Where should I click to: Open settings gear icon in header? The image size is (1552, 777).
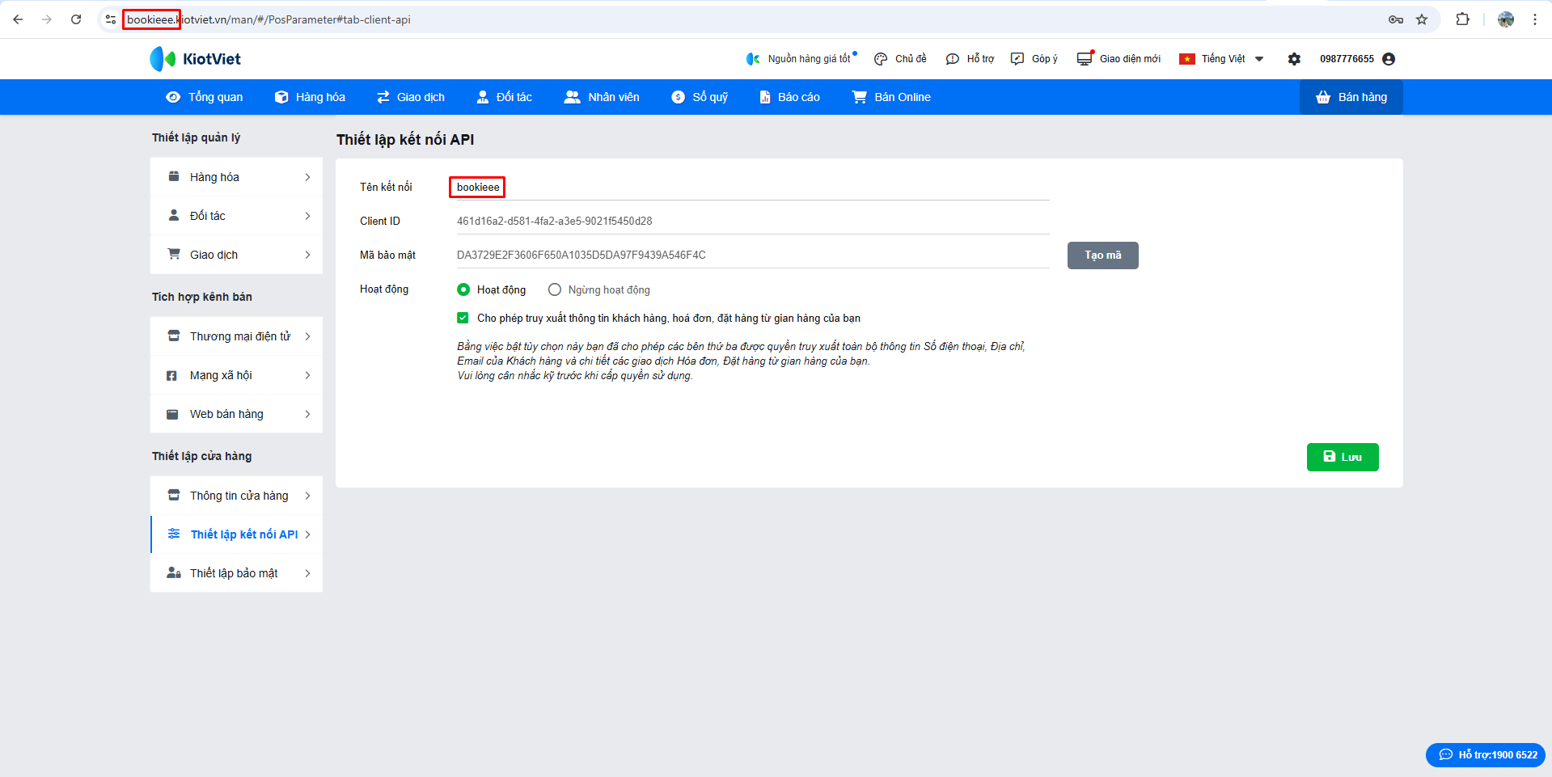pyautogui.click(x=1294, y=59)
